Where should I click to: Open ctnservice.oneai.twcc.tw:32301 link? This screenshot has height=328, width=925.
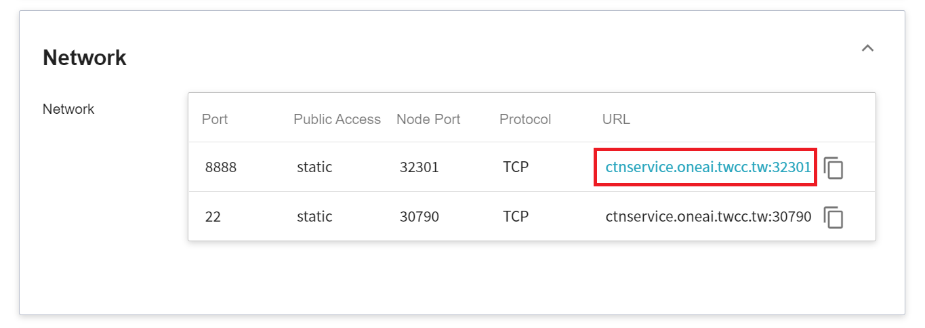point(707,167)
